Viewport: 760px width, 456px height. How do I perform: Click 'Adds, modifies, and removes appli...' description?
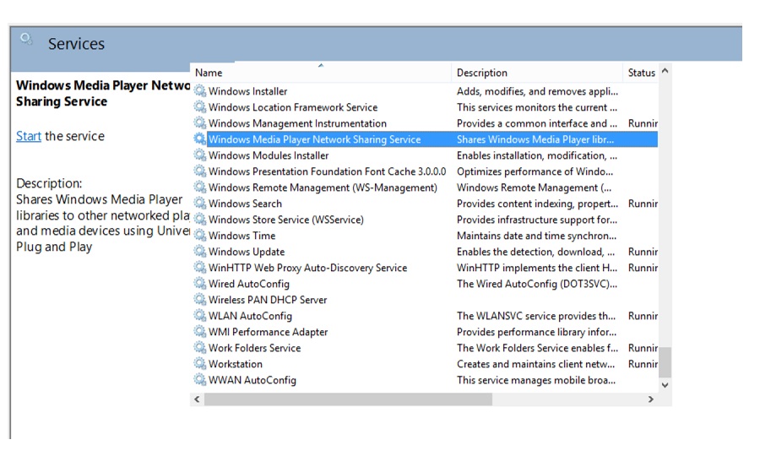tap(537, 91)
